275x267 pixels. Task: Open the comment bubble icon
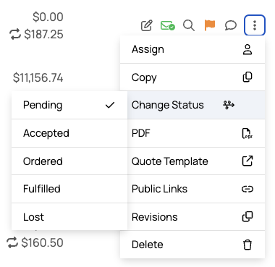[x=231, y=25]
